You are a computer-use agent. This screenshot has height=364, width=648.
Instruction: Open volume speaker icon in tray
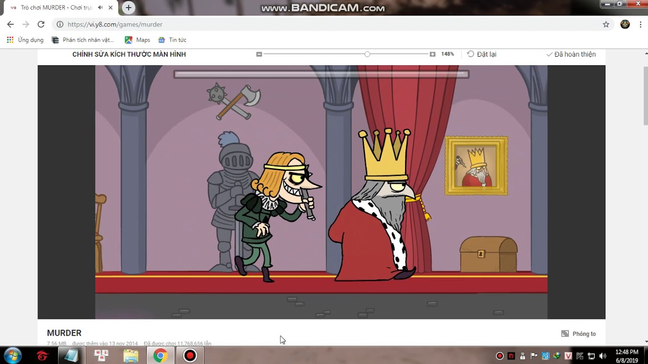(x=602, y=356)
